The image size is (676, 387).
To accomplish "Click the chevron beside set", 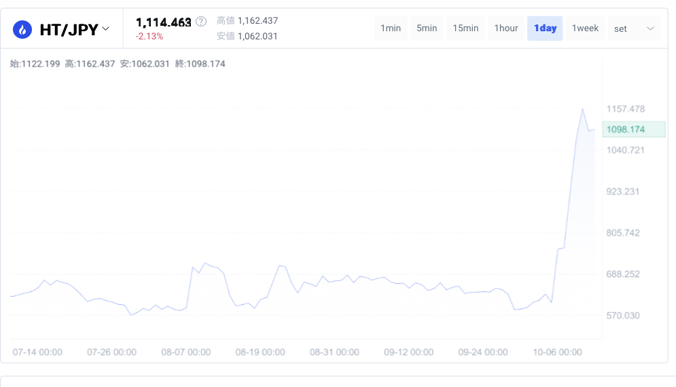I will (x=650, y=29).
